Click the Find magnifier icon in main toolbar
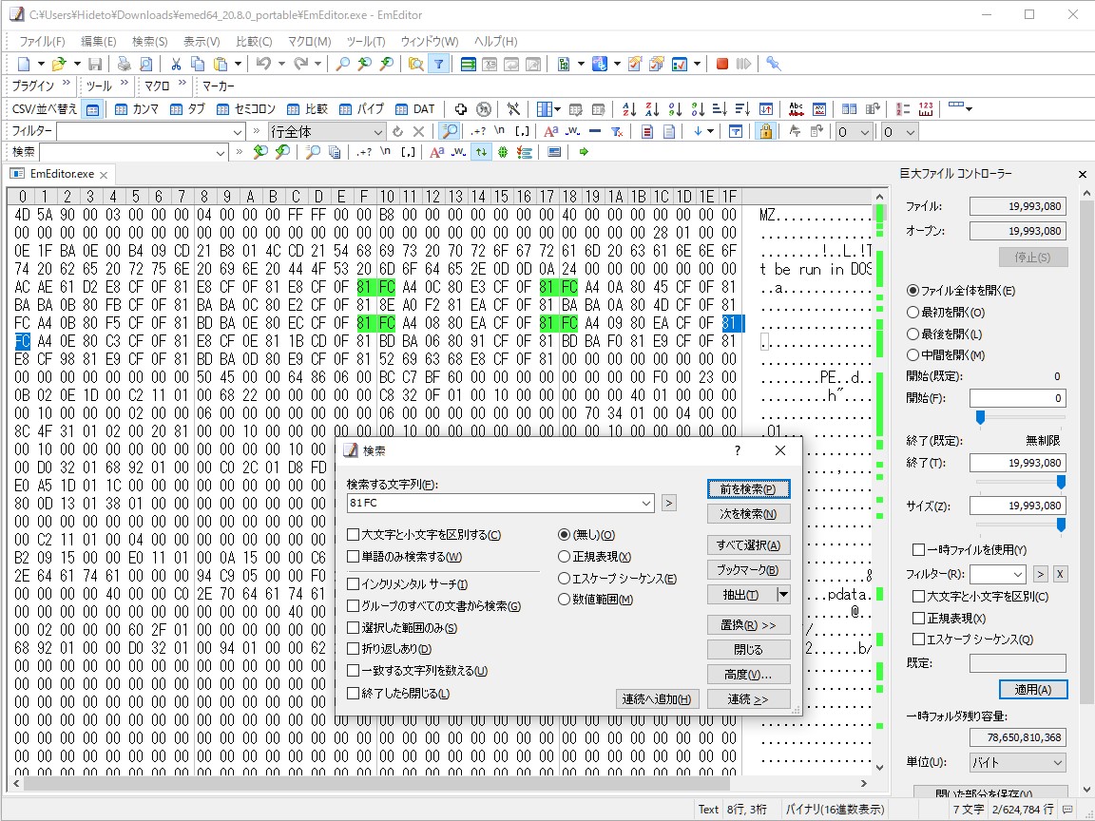Screen dimensions: 1095x821 tap(342, 65)
